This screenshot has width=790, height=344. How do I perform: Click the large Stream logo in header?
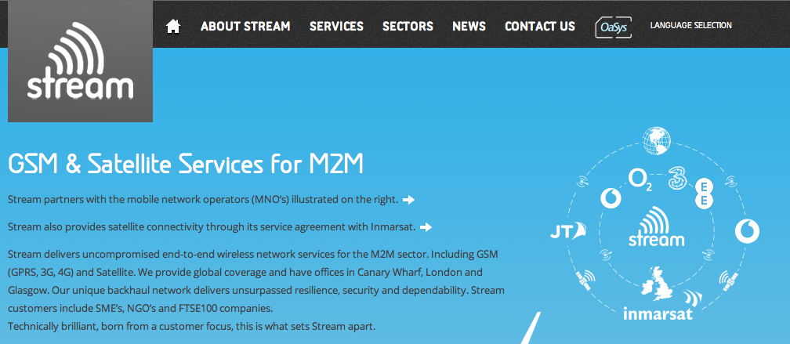click(x=80, y=61)
